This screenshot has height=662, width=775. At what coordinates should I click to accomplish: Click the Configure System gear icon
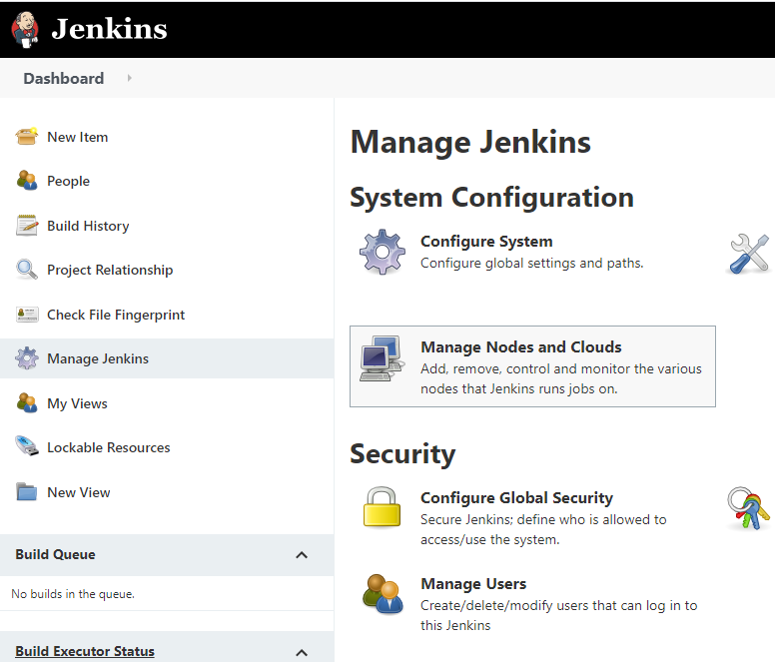[x=383, y=252]
